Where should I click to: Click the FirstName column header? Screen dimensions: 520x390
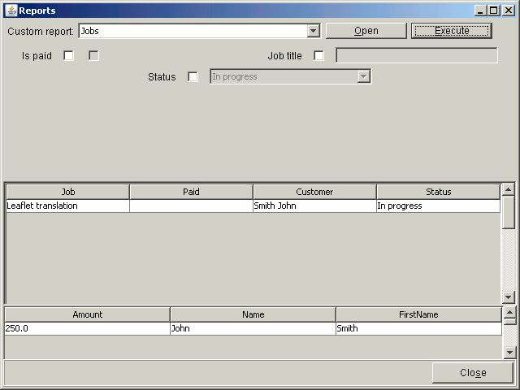point(418,314)
